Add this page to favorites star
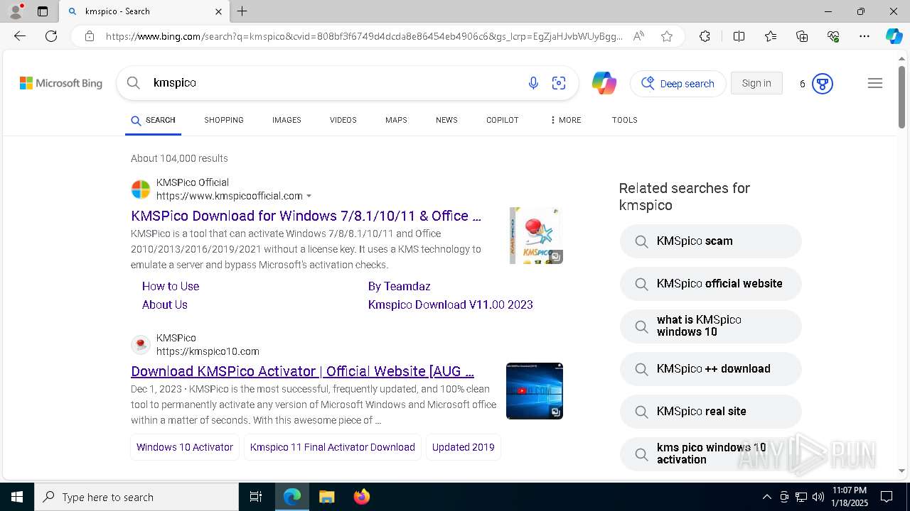The width and height of the screenshot is (910, 511). [667, 36]
